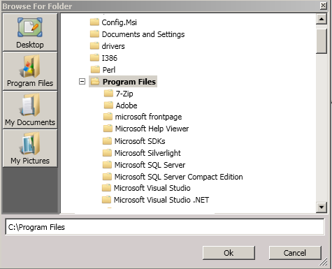Collapse the Program Files tree node
Screen dimensions: 332x269
tap(82, 82)
